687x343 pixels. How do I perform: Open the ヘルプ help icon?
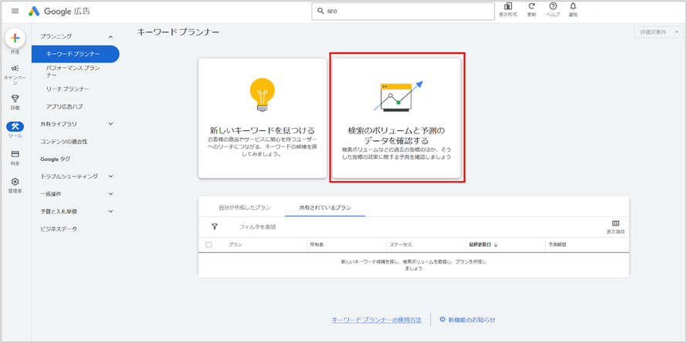tap(553, 7)
